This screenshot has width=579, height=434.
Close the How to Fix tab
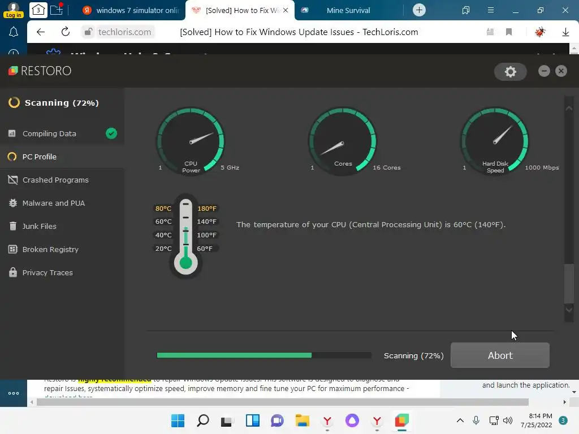click(x=286, y=10)
